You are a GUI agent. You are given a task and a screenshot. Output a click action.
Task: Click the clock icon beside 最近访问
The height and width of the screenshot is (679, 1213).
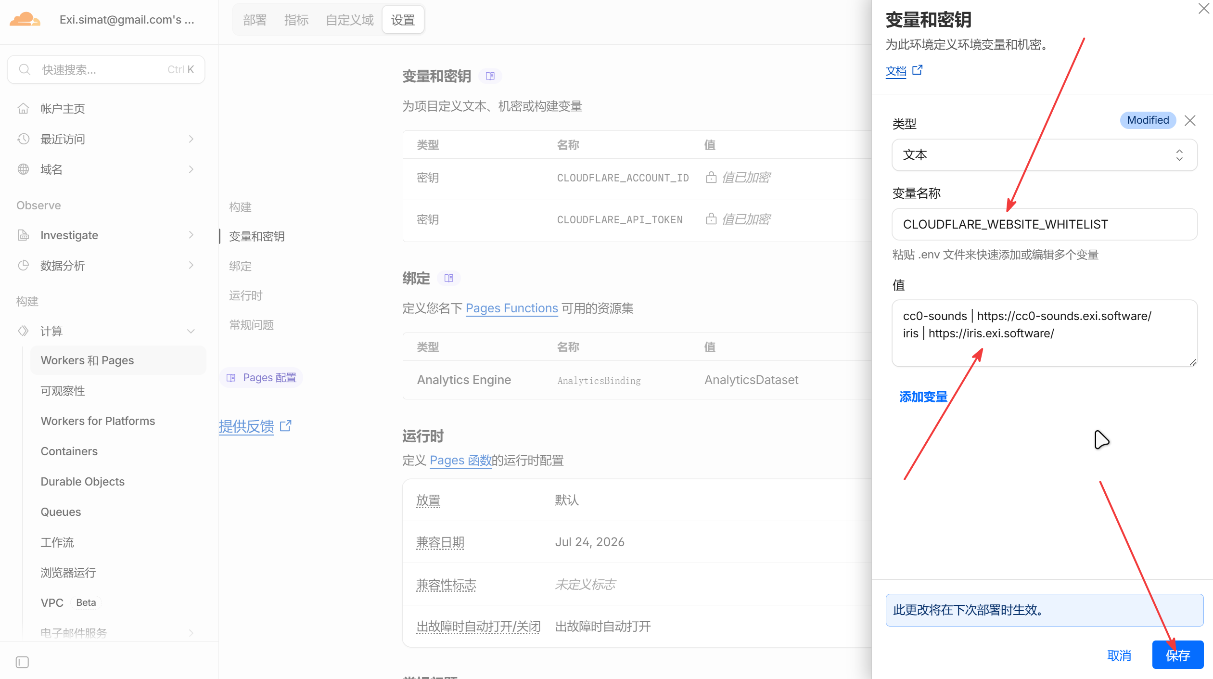[23, 139]
